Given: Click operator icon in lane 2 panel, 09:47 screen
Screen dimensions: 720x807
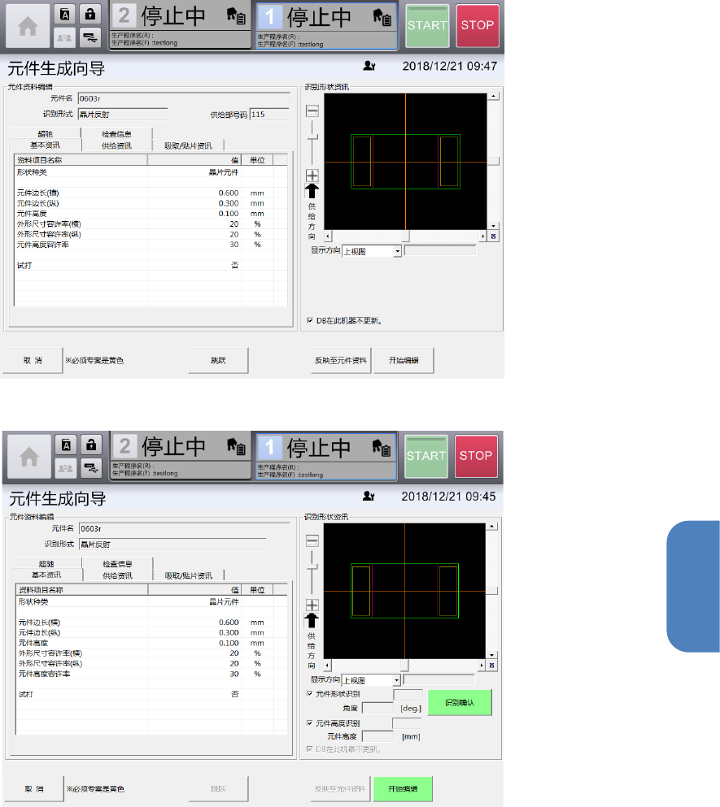Looking at the screenshot, I should point(236,16).
